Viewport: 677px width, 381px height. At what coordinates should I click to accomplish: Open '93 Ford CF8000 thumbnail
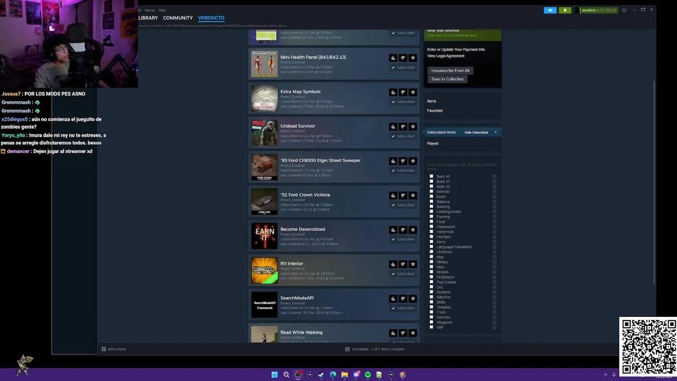tap(264, 167)
